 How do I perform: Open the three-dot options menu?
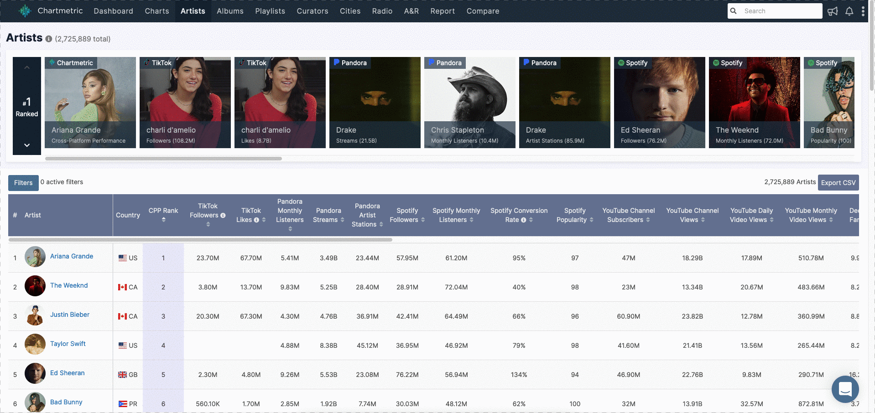click(863, 11)
